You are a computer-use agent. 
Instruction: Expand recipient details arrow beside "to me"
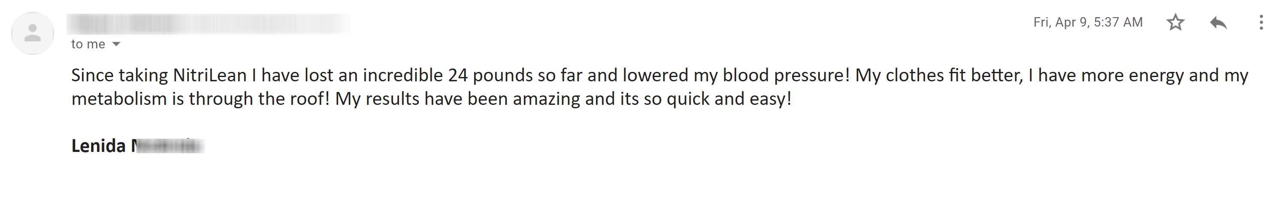coord(116,44)
